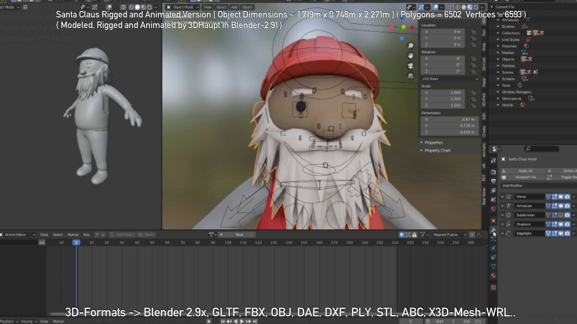Open the XYZ Euler rotation mode dropdown
This screenshot has width=577, height=324.
click(450, 79)
